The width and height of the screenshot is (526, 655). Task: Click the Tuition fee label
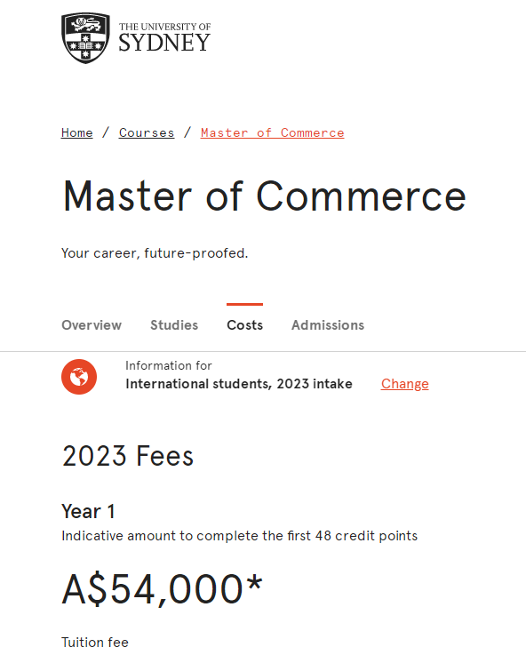95,642
